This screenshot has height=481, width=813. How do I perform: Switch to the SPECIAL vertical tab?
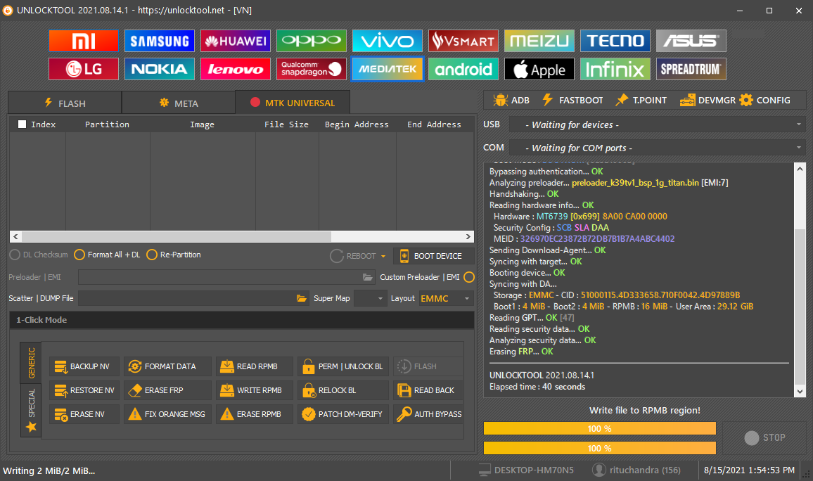[x=31, y=410]
